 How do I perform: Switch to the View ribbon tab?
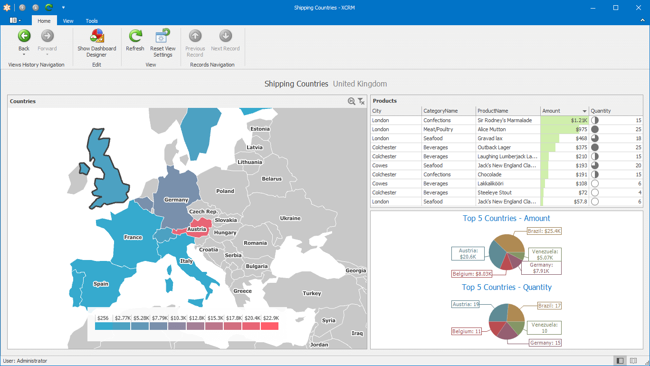[68, 21]
